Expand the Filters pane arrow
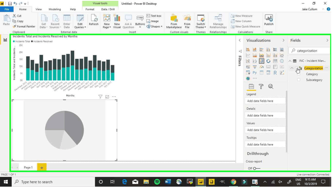The width and height of the screenshot is (332, 187). click(x=240, y=40)
